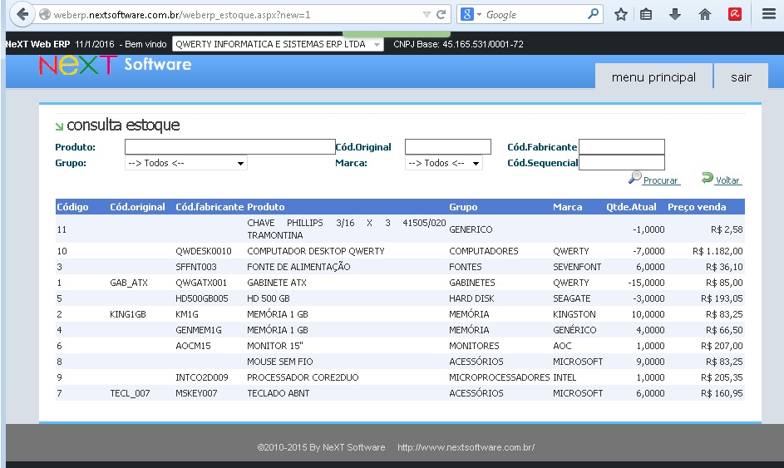
Task: Select COMPUTADOR DESKTOP QWERTY product
Action: coord(315,251)
